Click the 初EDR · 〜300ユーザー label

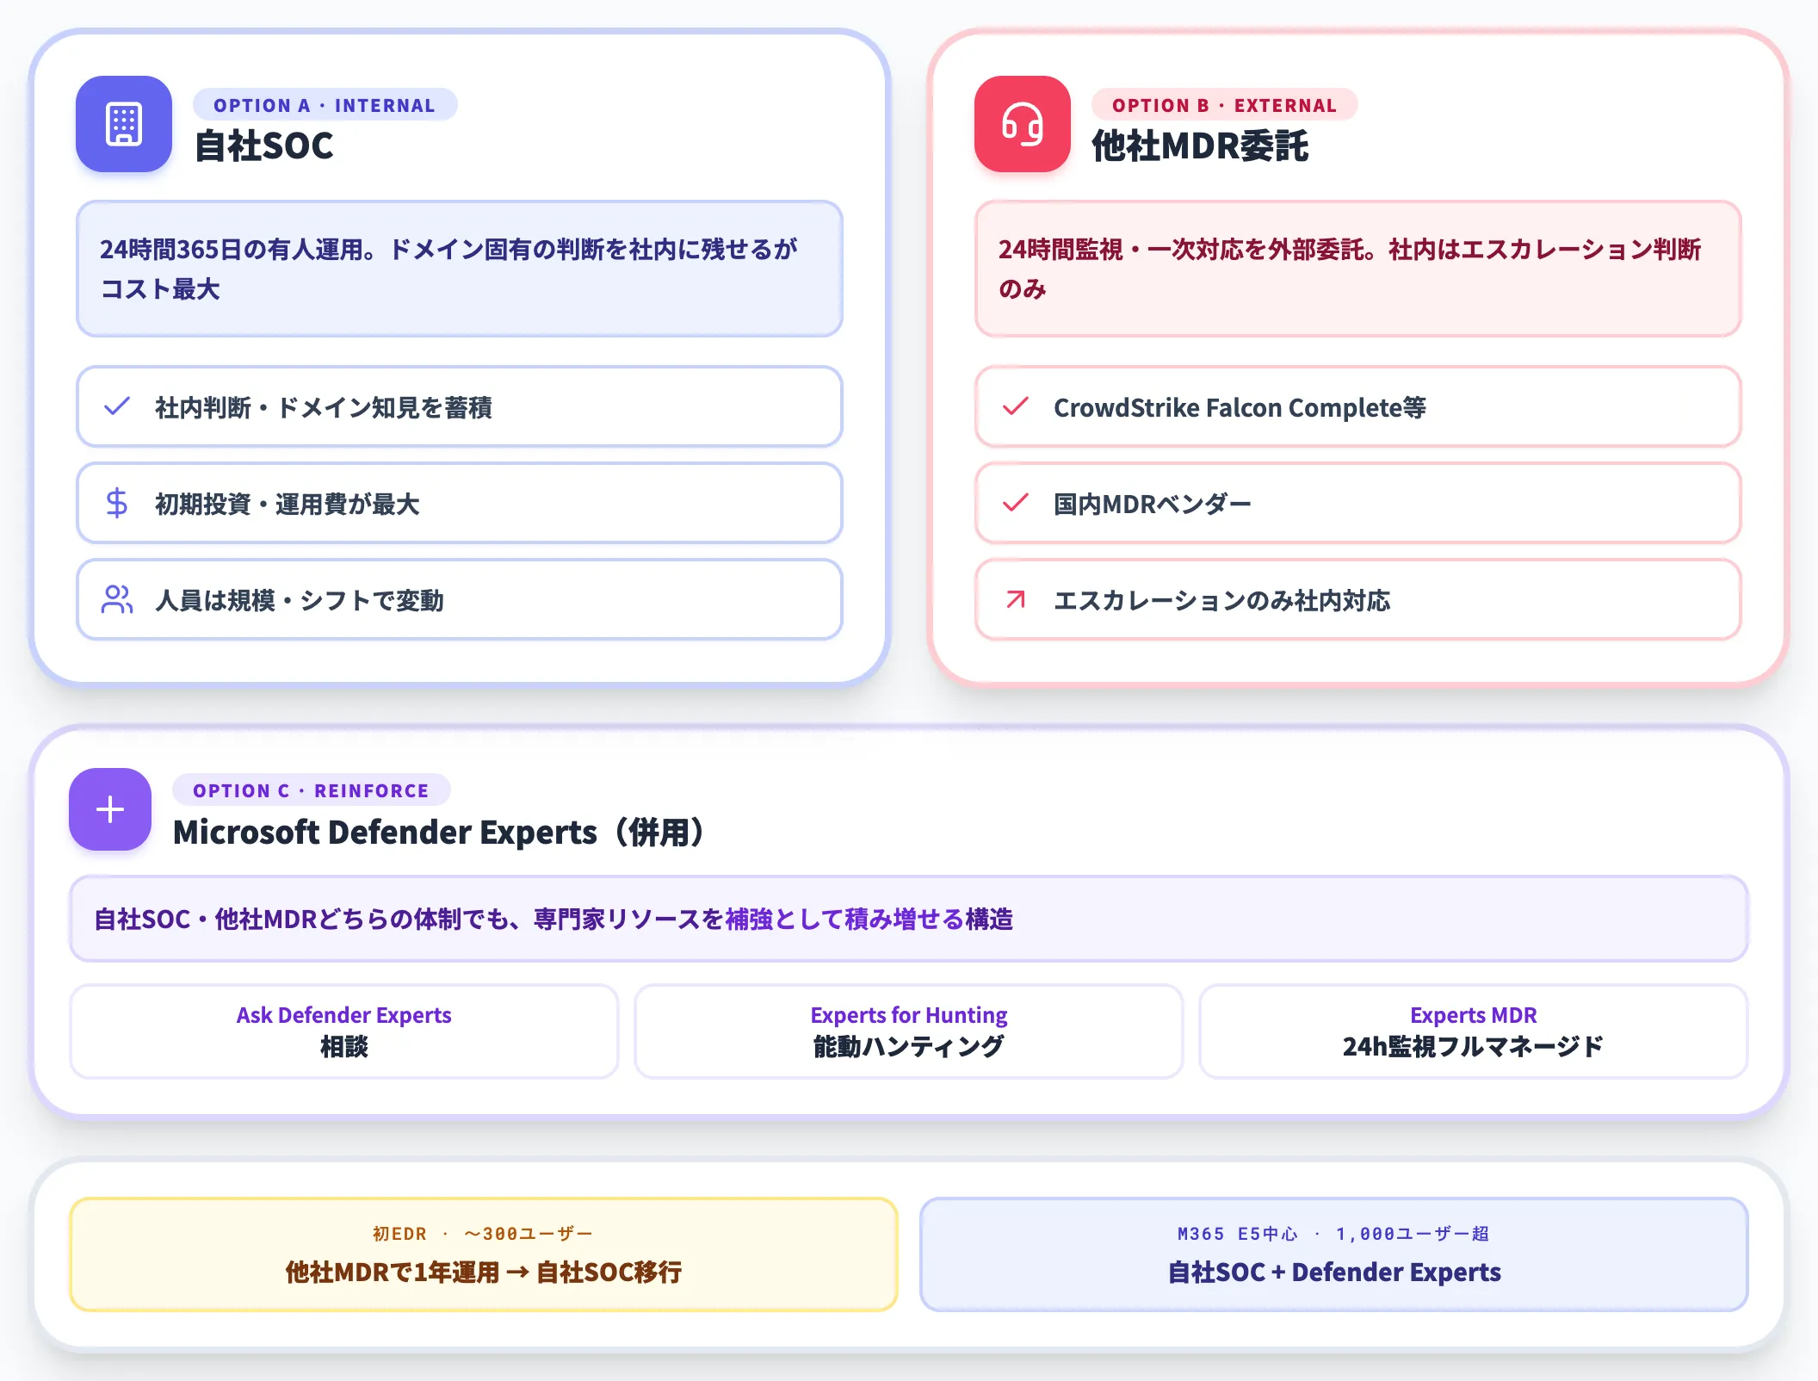[484, 1234]
